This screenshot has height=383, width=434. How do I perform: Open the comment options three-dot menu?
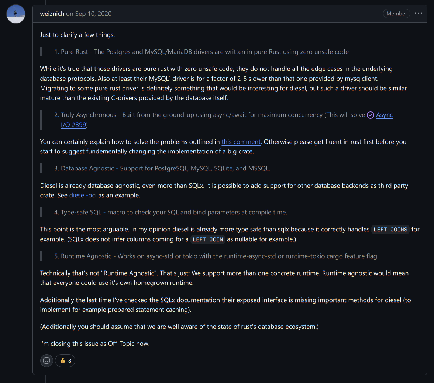[418, 13]
